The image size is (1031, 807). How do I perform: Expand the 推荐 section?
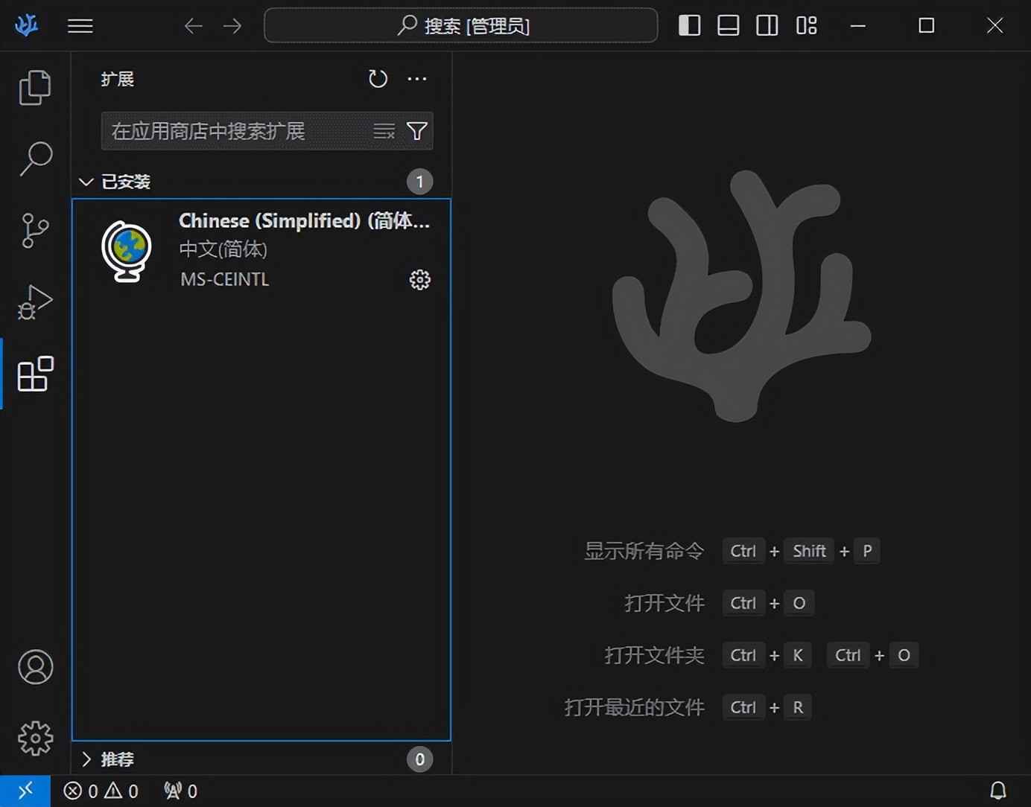(86, 759)
